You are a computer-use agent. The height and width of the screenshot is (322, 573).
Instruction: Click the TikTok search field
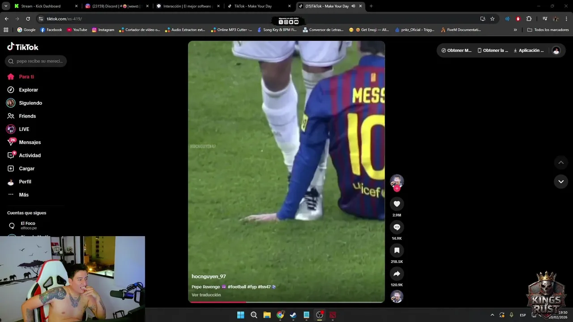pyautogui.click(x=36, y=61)
